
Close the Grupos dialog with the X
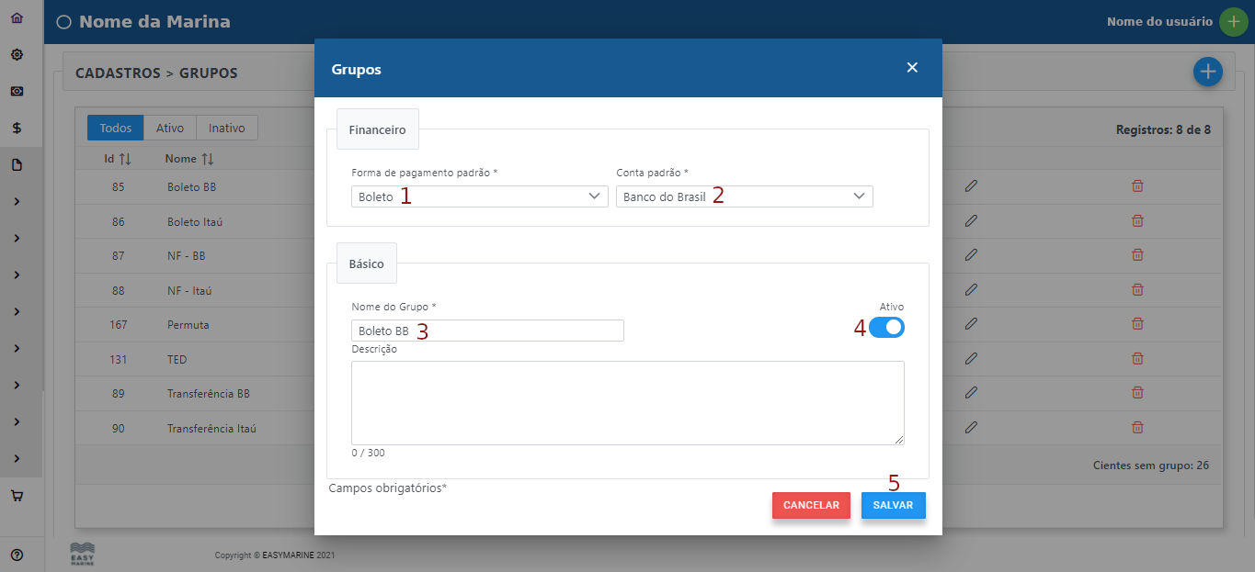(x=912, y=68)
